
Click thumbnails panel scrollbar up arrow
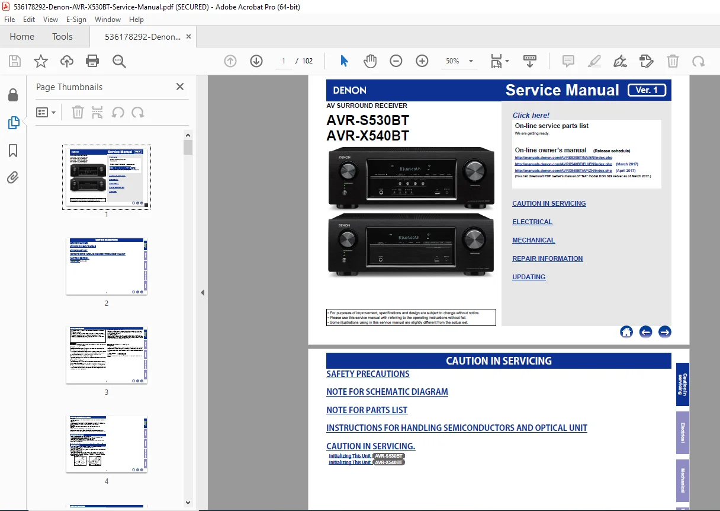click(188, 135)
